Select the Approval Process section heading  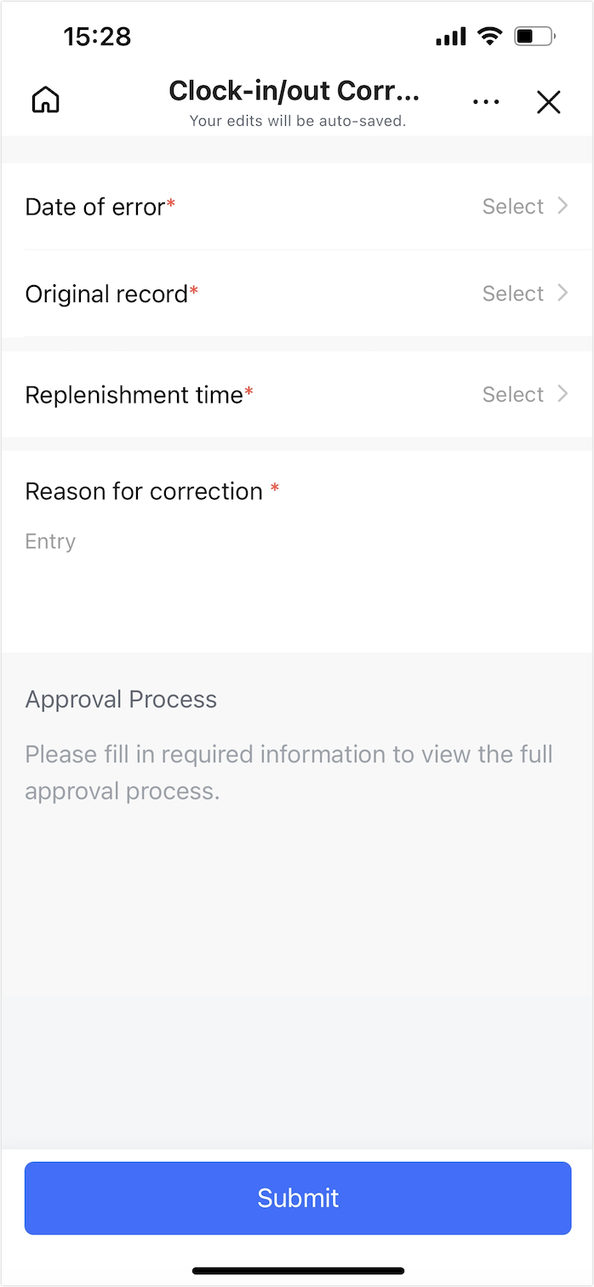[121, 699]
